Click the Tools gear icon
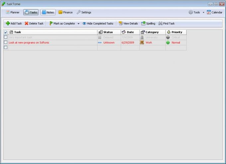 click(191, 12)
